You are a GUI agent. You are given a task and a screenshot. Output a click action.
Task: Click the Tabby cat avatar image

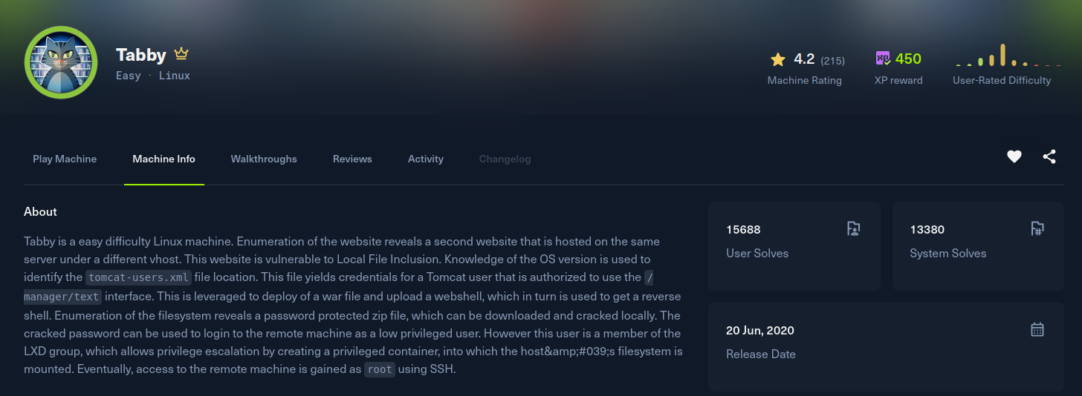[x=61, y=62]
